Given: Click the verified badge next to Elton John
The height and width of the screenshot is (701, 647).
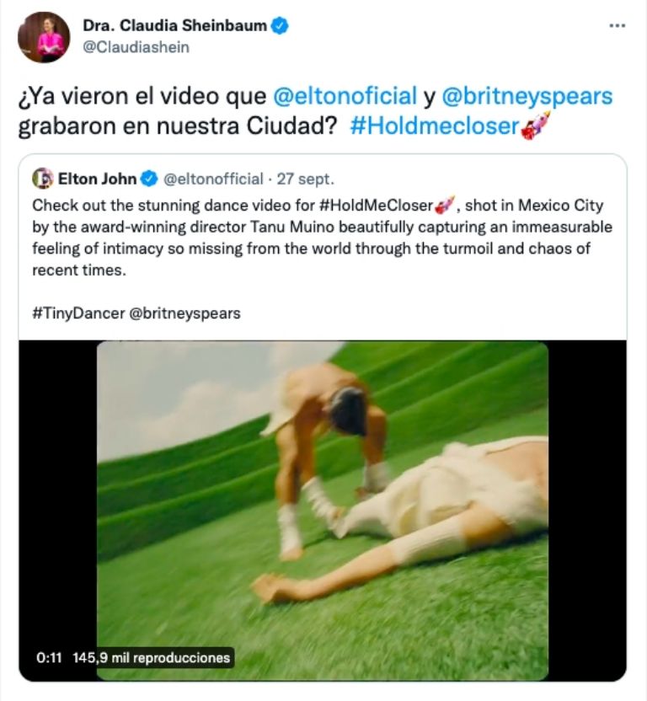Looking at the screenshot, I should 149,179.
